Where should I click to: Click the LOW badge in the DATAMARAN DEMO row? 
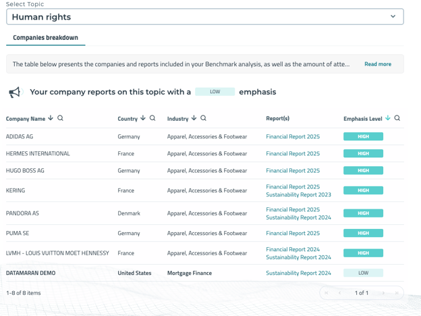pyautogui.click(x=363, y=273)
